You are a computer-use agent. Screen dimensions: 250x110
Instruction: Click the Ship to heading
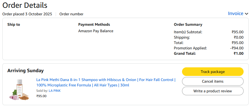coord(14,25)
